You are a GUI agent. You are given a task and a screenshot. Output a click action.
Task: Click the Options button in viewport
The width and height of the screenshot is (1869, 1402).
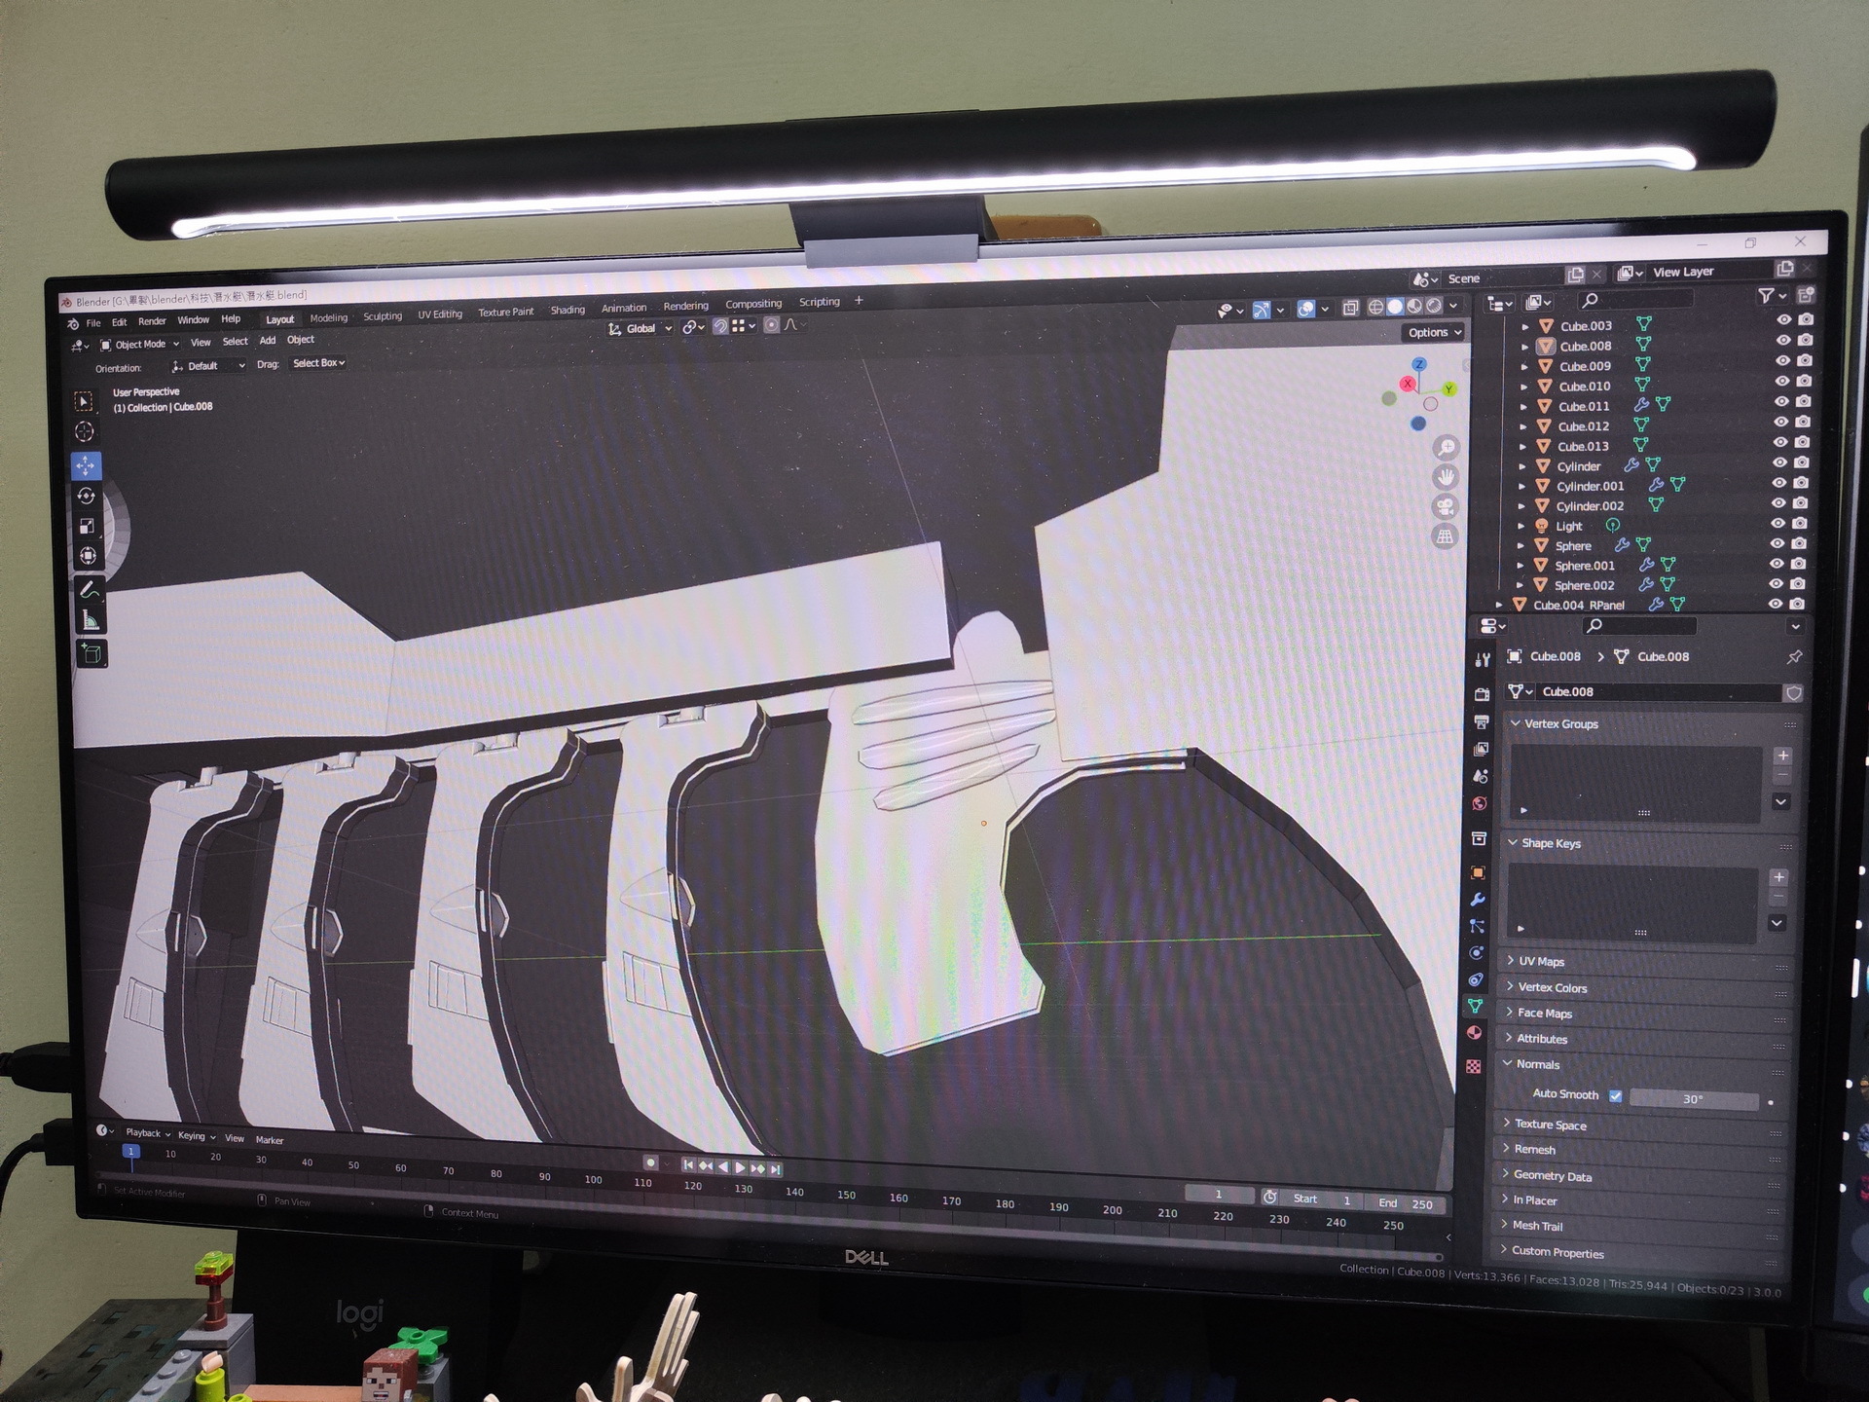coord(1434,333)
